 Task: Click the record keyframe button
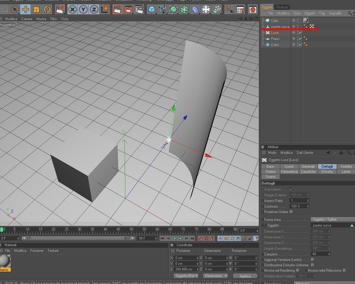(200, 238)
